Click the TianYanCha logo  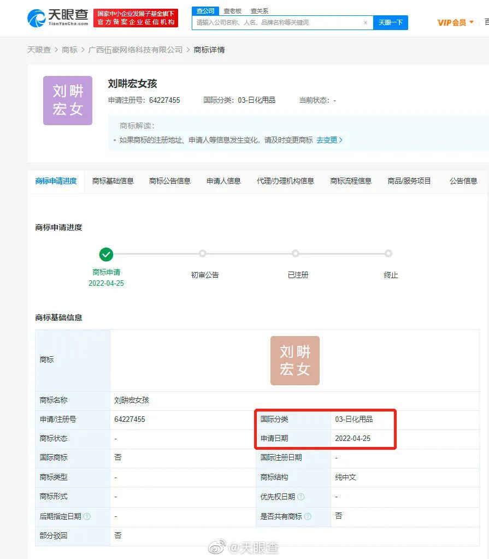(x=57, y=17)
